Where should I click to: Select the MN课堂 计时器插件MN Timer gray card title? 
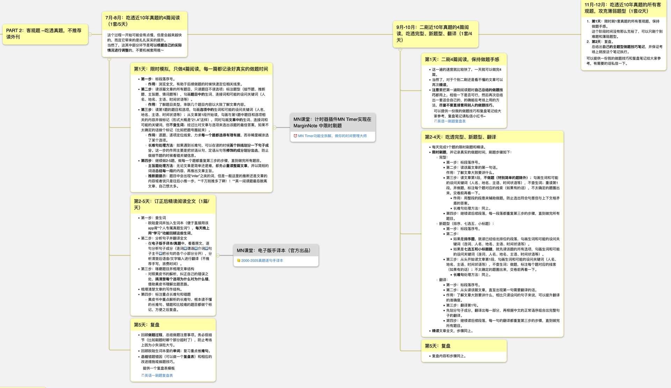332,122
